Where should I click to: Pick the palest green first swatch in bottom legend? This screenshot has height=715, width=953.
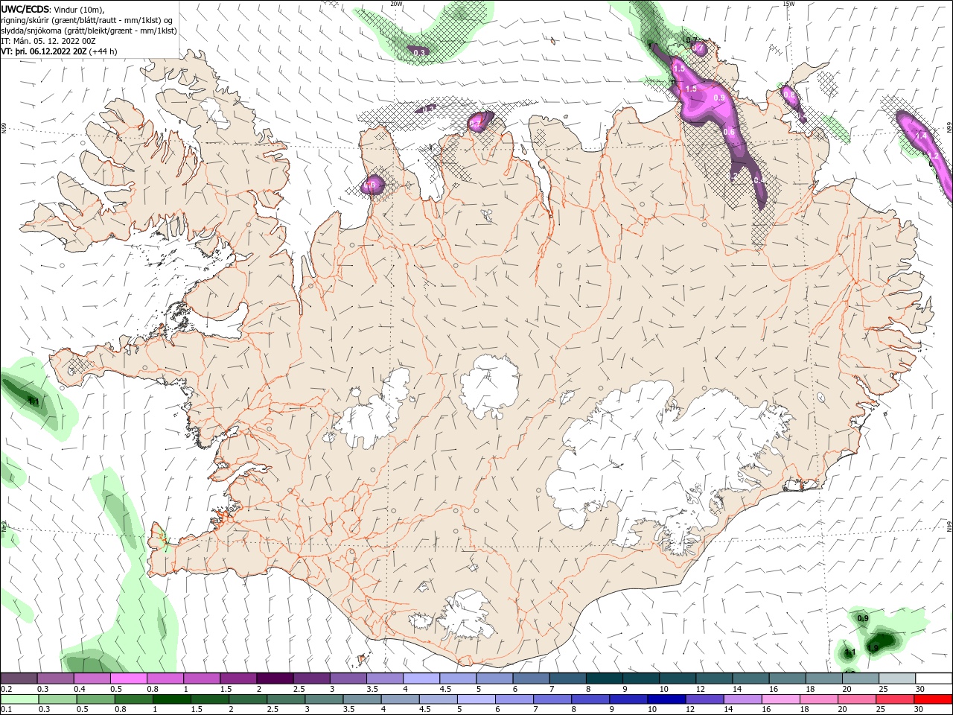(x=19, y=699)
